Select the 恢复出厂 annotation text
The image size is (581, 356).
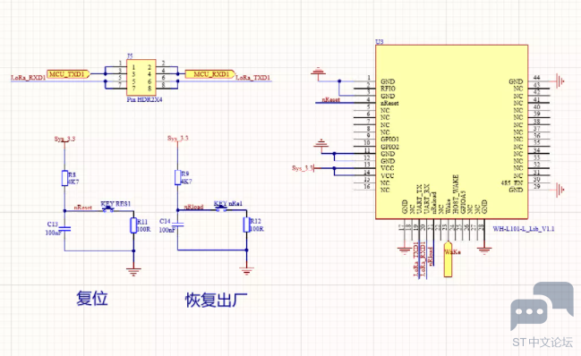pos(216,300)
